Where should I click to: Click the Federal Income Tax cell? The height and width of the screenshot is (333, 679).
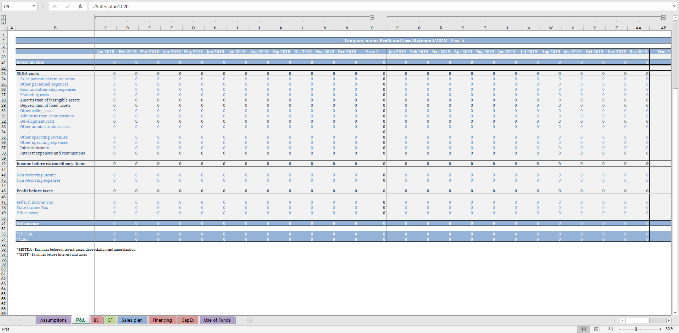(x=55, y=202)
